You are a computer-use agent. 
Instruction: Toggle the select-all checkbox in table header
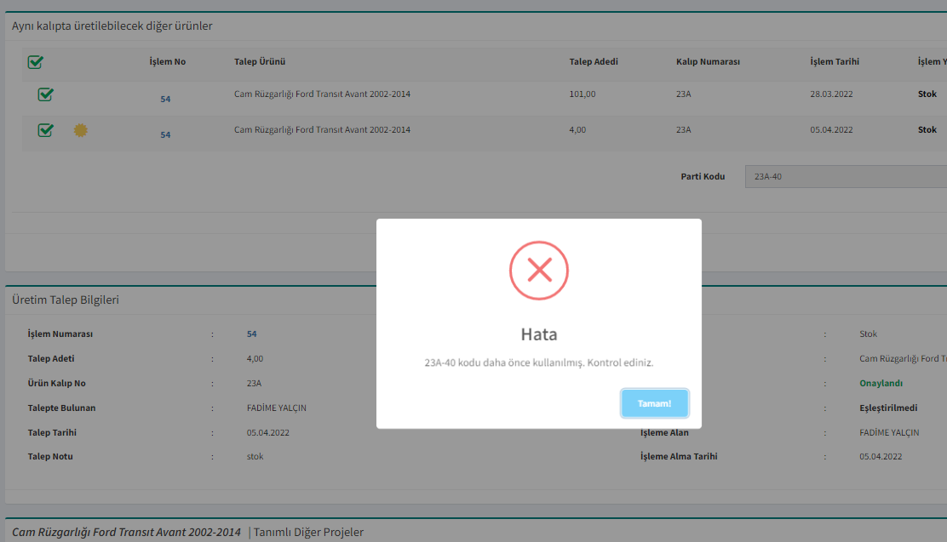click(x=36, y=62)
